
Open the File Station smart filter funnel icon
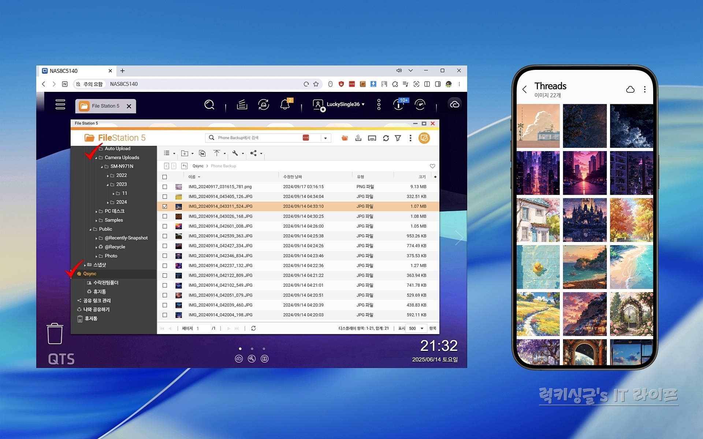[x=398, y=138]
